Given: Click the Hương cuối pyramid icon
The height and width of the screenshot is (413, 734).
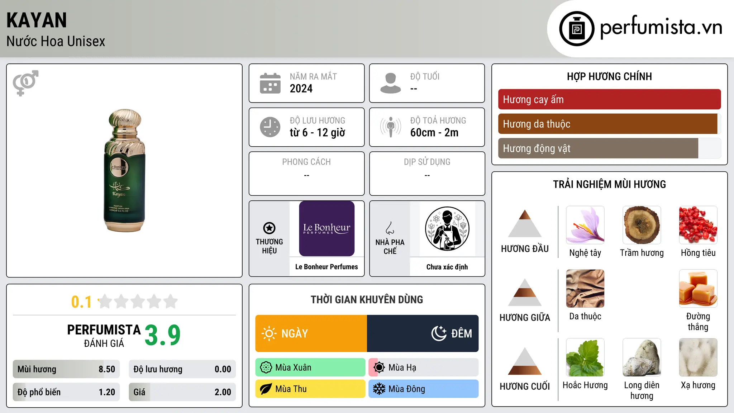Looking at the screenshot, I should click(525, 361).
